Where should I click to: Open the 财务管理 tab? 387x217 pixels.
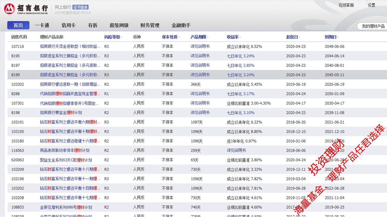point(150,25)
